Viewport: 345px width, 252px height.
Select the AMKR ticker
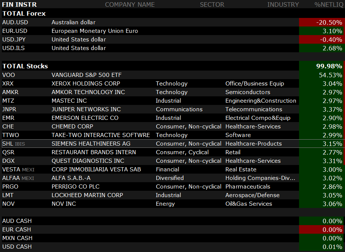[x=10, y=92]
